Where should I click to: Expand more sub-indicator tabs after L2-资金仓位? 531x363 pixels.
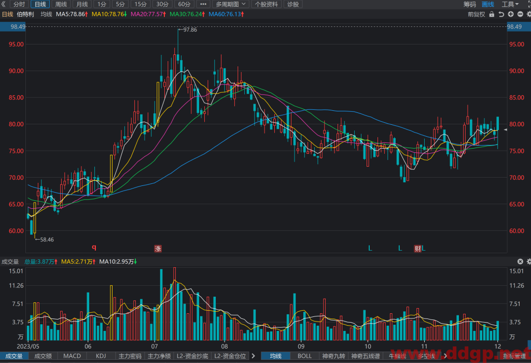tap(253, 356)
